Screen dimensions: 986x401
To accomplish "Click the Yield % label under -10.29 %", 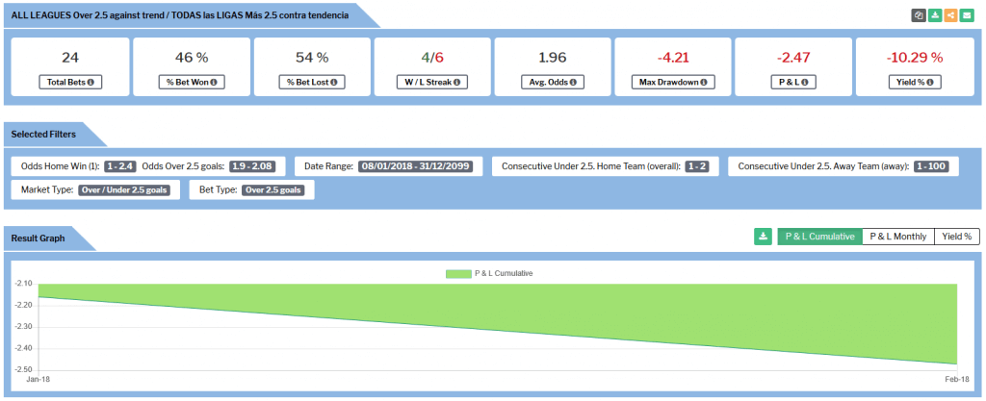I will [x=915, y=82].
